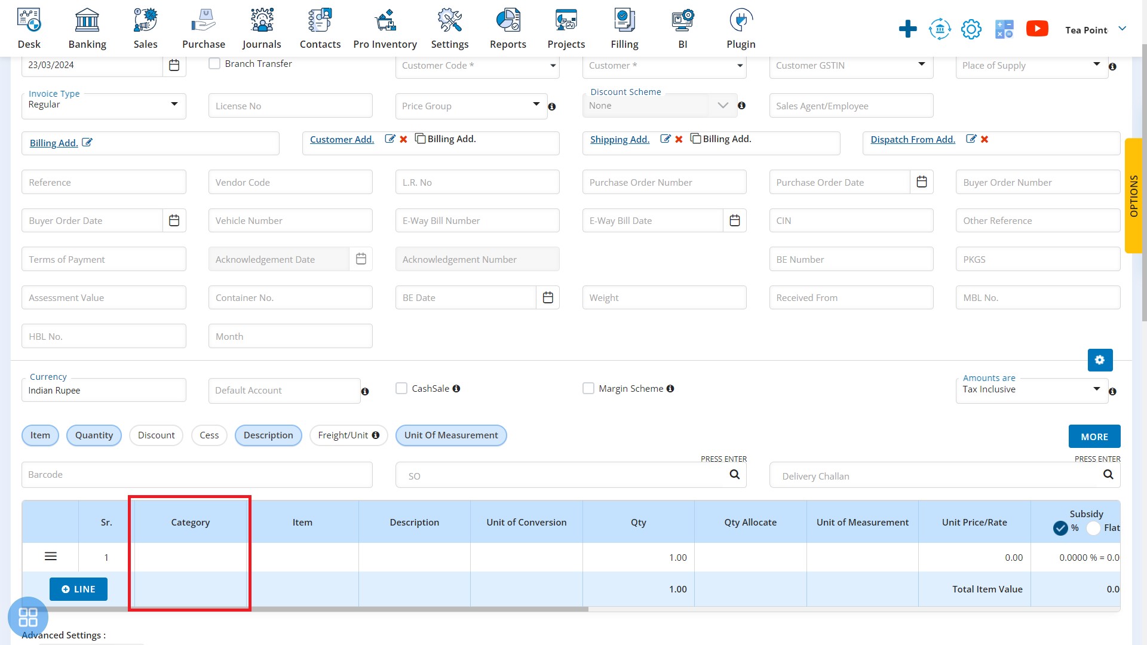Viewport: 1147px width, 645px height.
Task: Copy Billing Add. into Customer Add. checkbox
Action: point(421,139)
